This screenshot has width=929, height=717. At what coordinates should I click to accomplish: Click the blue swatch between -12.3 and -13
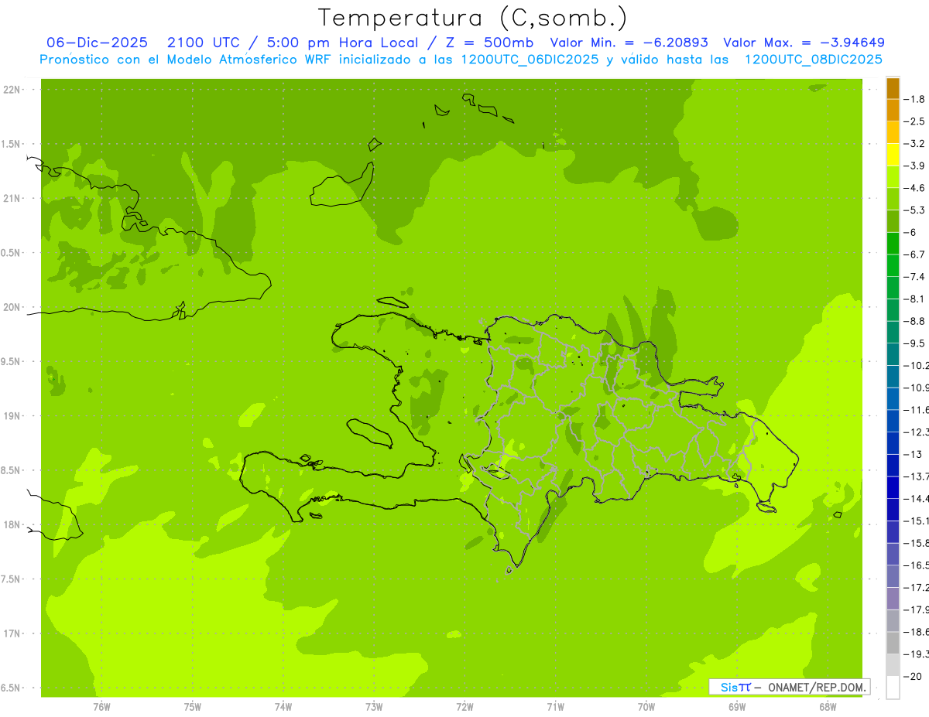click(893, 443)
